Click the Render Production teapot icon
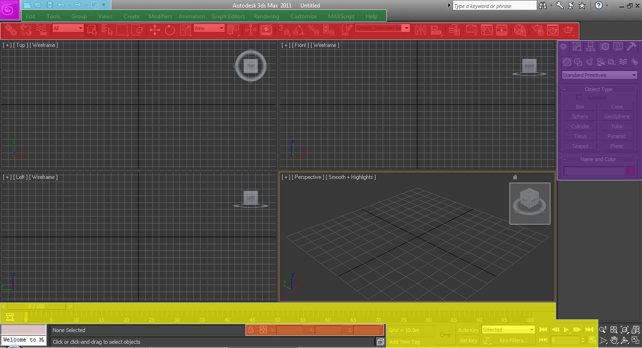 [x=568, y=31]
